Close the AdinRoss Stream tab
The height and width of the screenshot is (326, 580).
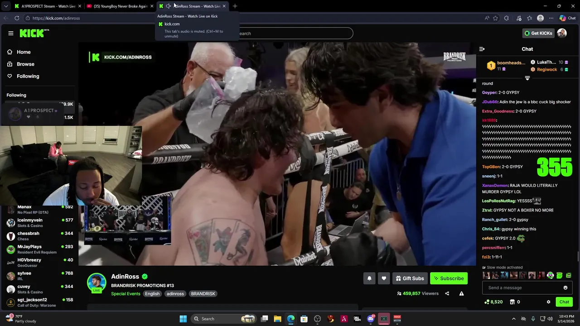click(224, 6)
